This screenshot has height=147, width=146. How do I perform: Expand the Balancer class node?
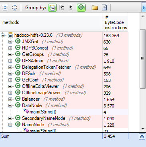10,99
